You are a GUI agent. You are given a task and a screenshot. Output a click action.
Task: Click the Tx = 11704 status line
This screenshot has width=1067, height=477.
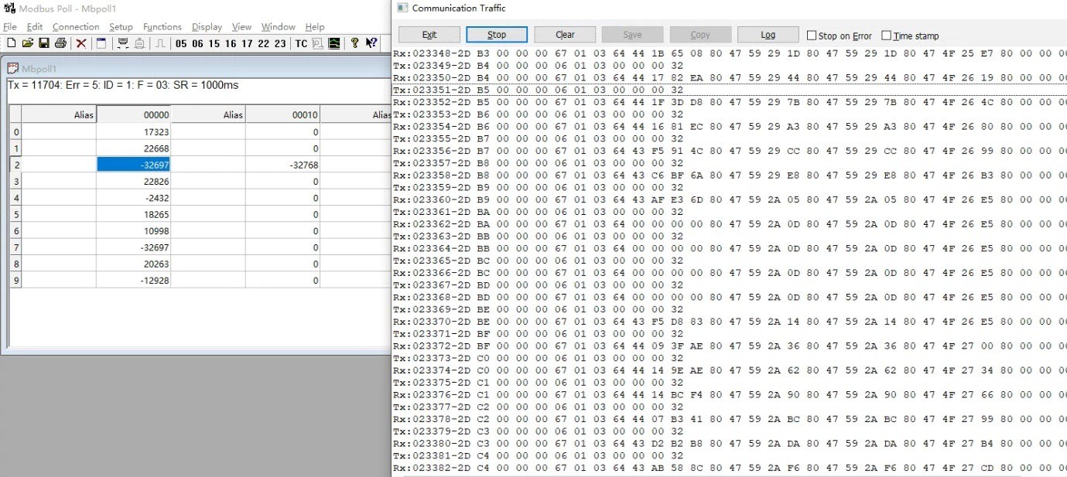pyautogui.click(x=123, y=85)
